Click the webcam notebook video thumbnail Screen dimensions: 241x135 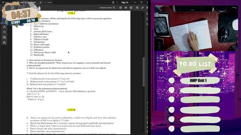196,28
